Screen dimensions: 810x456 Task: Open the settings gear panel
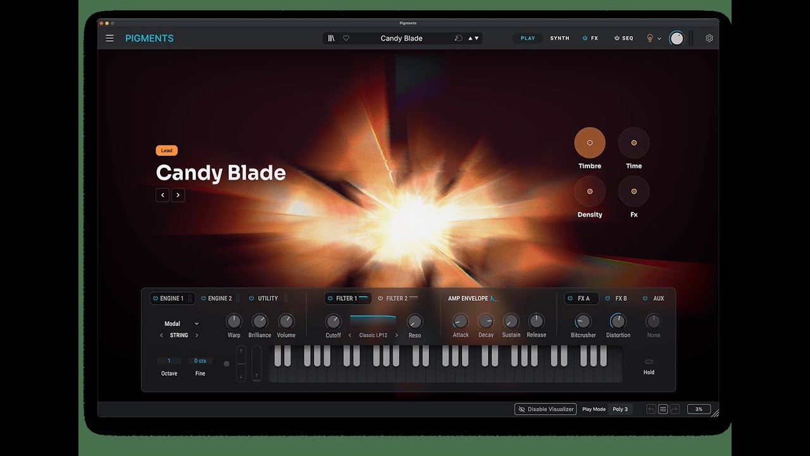tap(709, 38)
